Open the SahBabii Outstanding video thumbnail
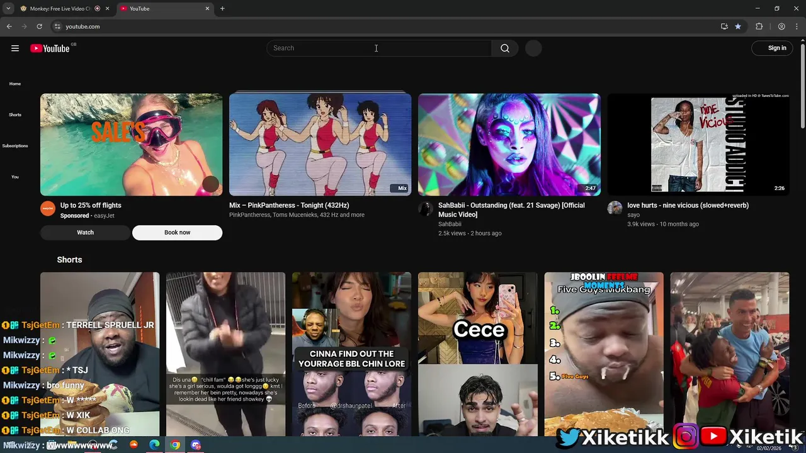The image size is (806, 453). (x=509, y=145)
